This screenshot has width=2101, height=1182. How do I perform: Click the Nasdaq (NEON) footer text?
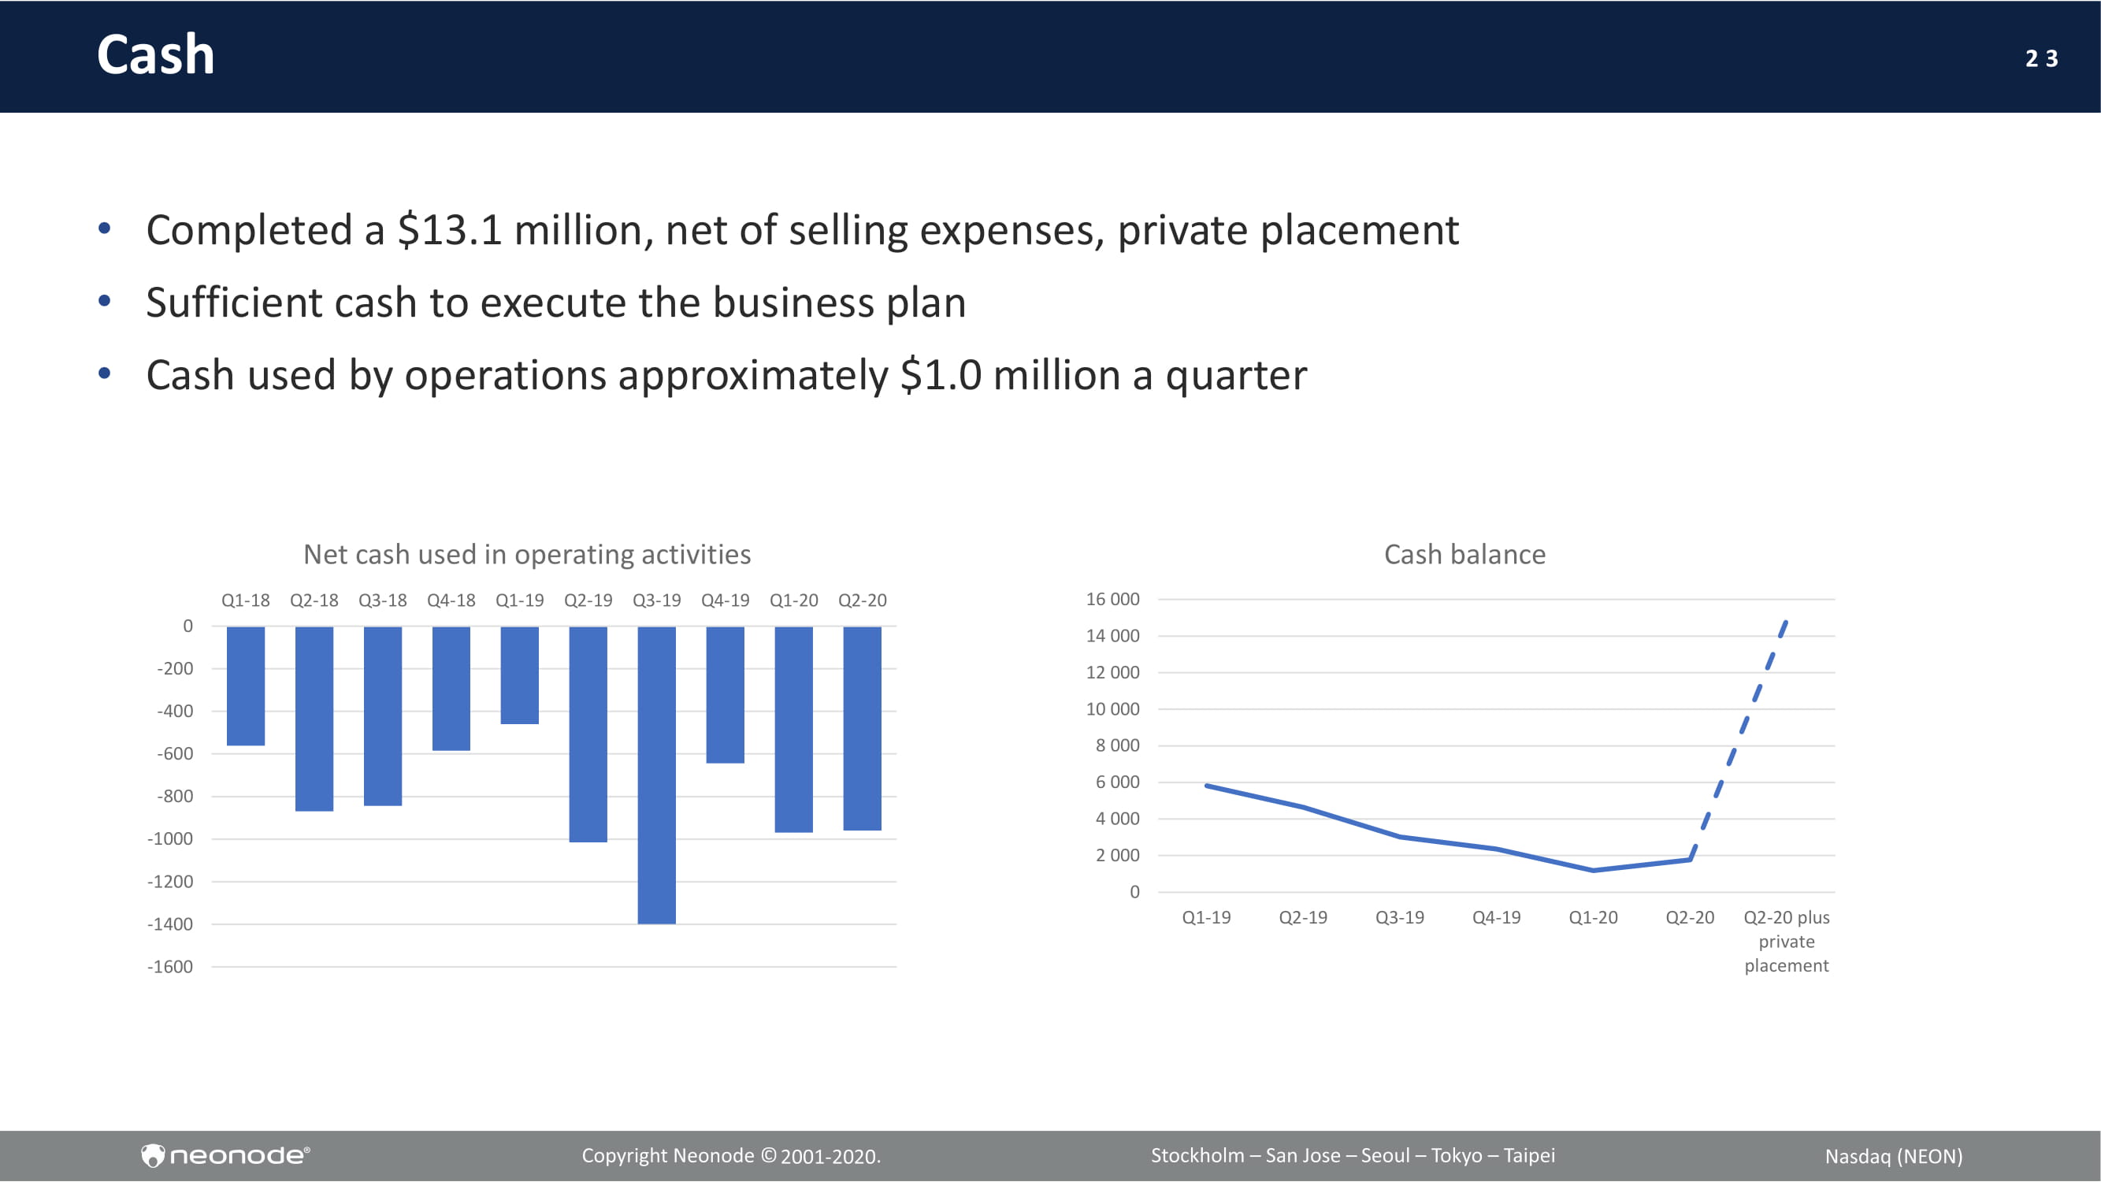tap(1894, 1157)
